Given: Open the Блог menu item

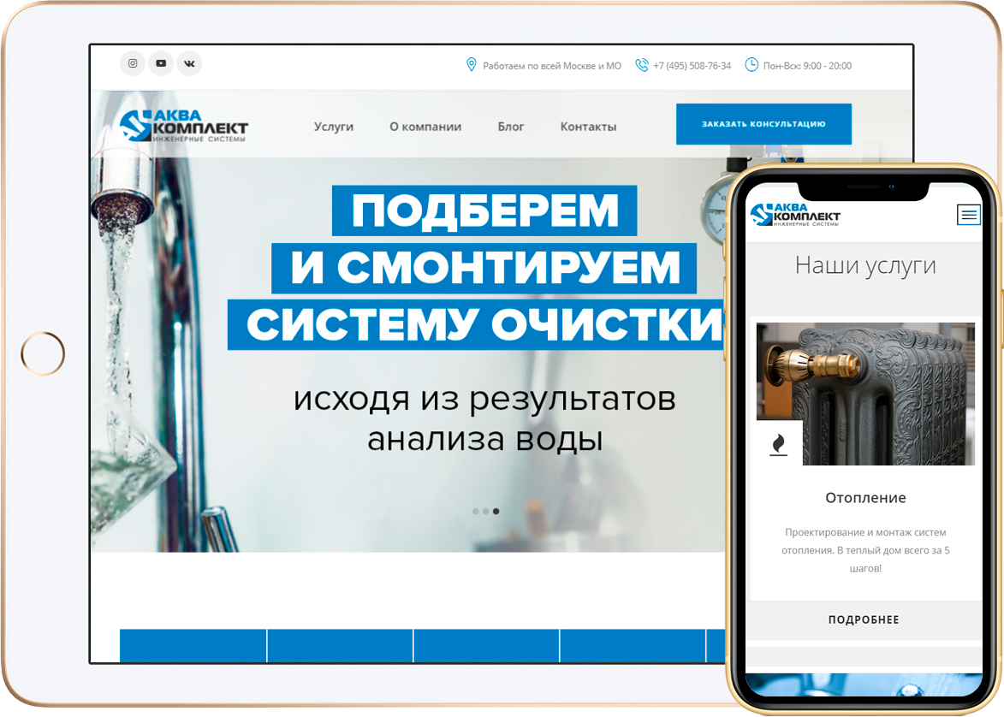Looking at the screenshot, I should pyautogui.click(x=511, y=127).
